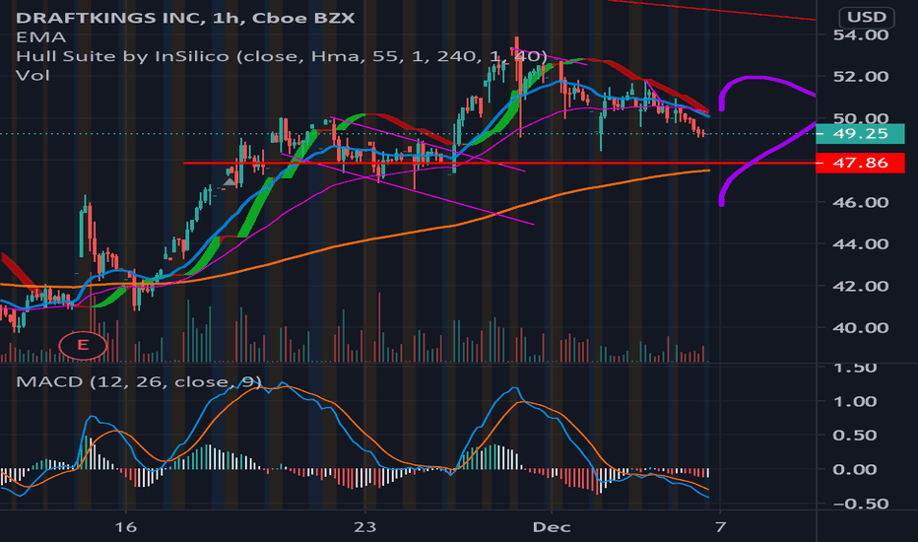Click the 46.00 price axis value

(860, 202)
